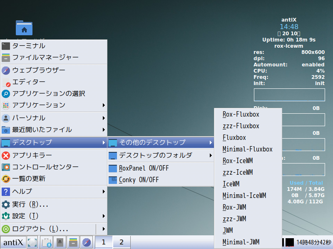The height and width of the screenshot is (249, 333).
Task: Select the plain IceWM entry without a prefix
Action: [248, 184]
